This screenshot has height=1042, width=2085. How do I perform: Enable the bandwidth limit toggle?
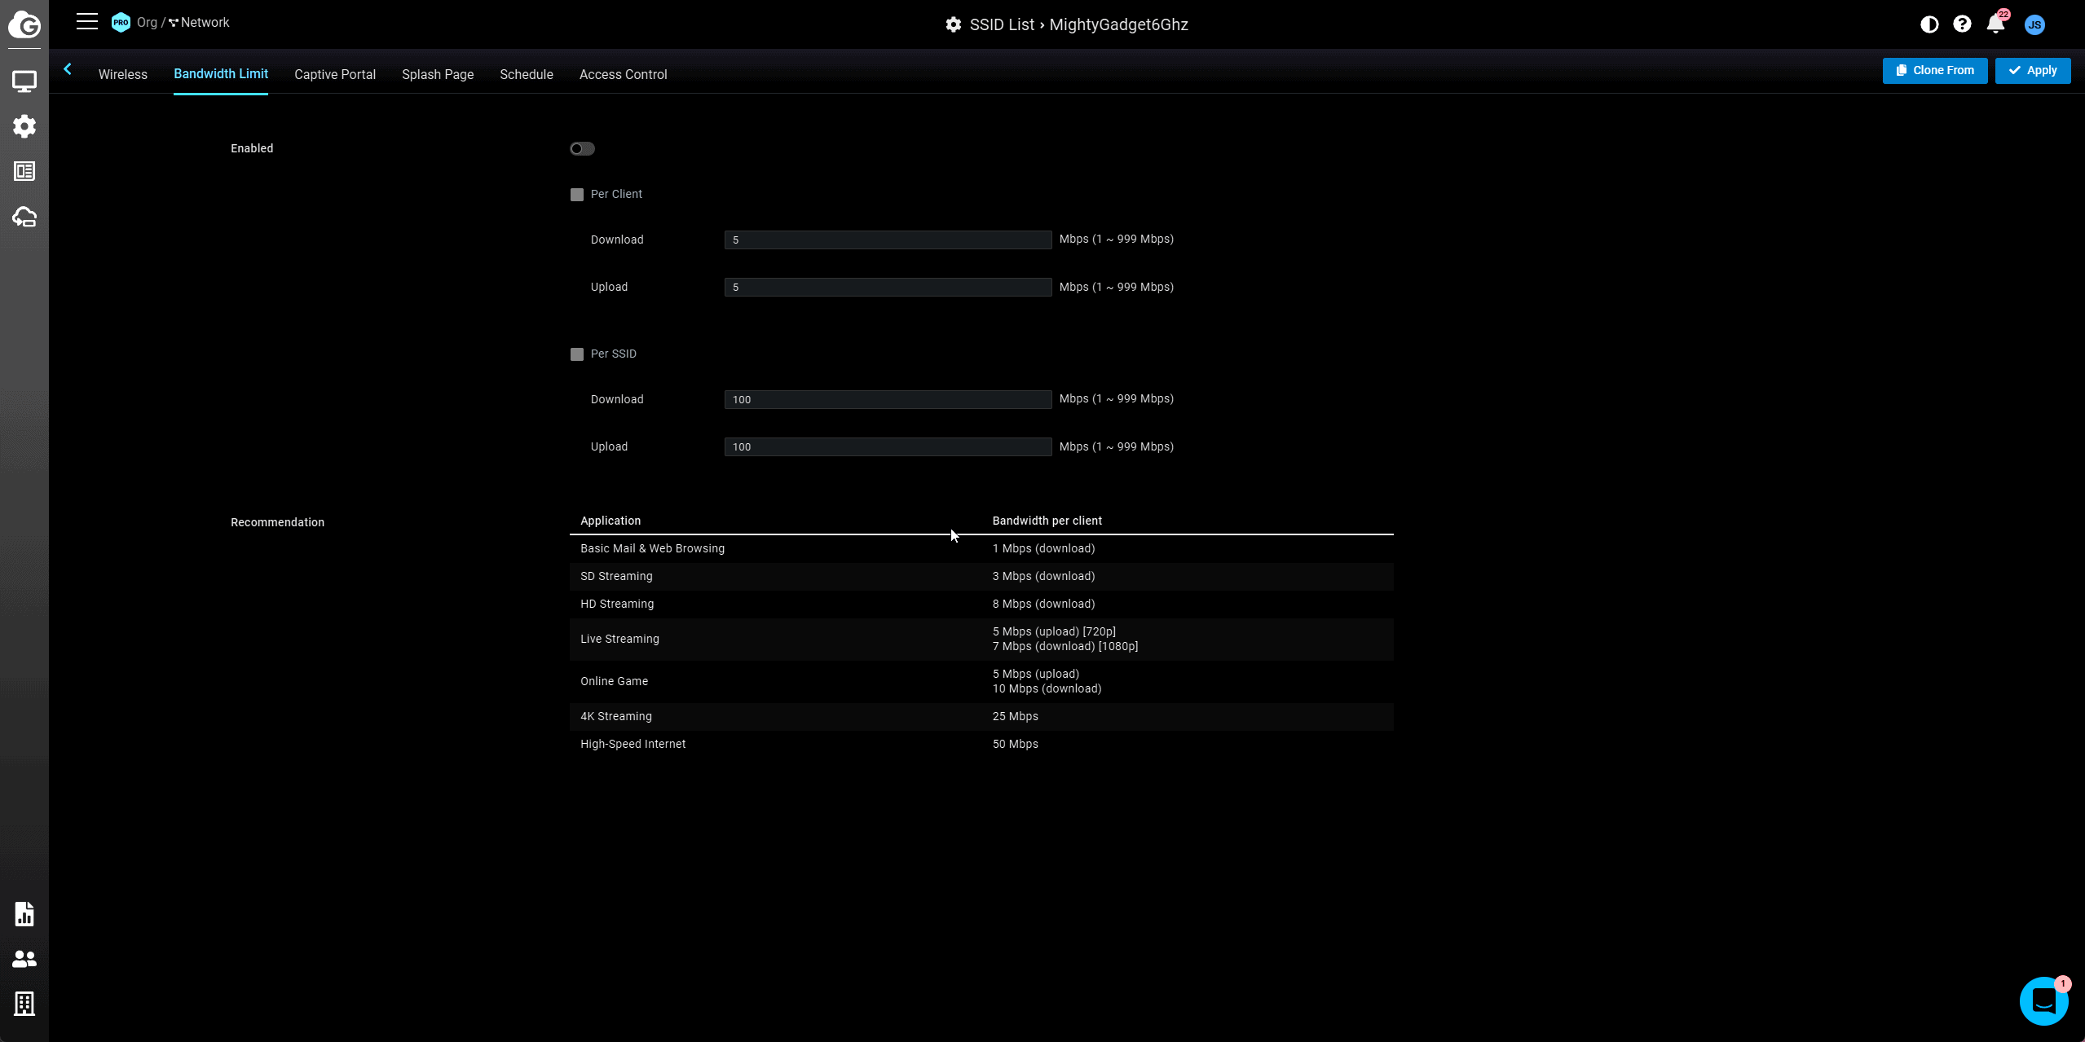point(582,148)
